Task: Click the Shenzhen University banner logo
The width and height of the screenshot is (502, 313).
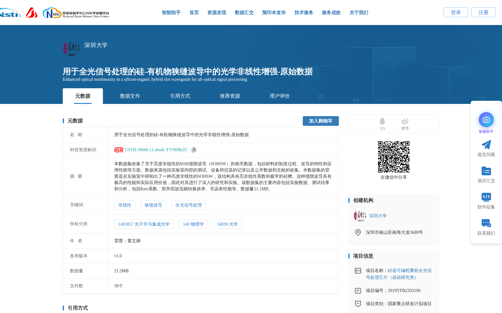Action: 72,49
